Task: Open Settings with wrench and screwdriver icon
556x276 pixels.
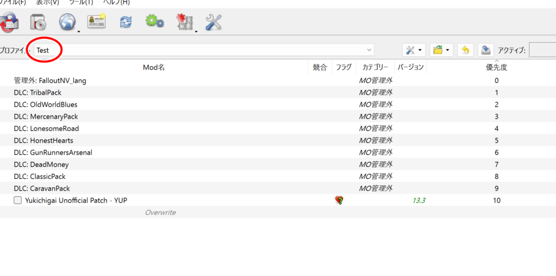Action: pyautogui.click(x=212, y=22)
